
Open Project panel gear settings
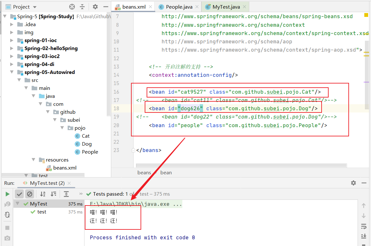coord(95,7)
